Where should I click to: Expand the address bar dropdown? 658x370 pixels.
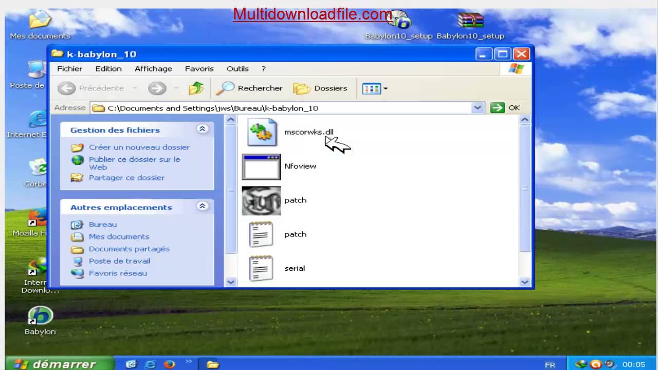(x=478, y=108)
